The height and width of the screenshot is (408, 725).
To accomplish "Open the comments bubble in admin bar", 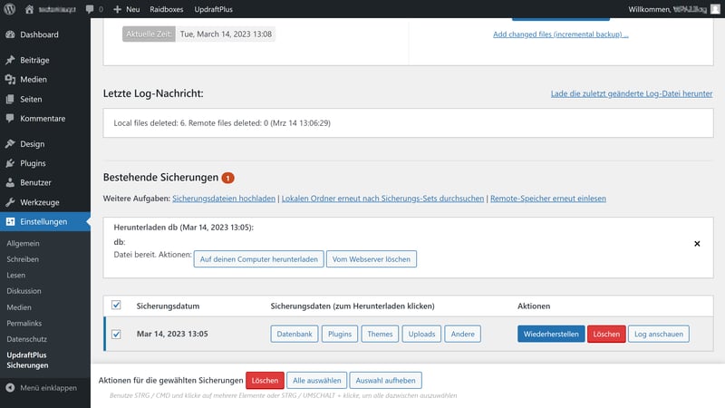I will (90, 8).
